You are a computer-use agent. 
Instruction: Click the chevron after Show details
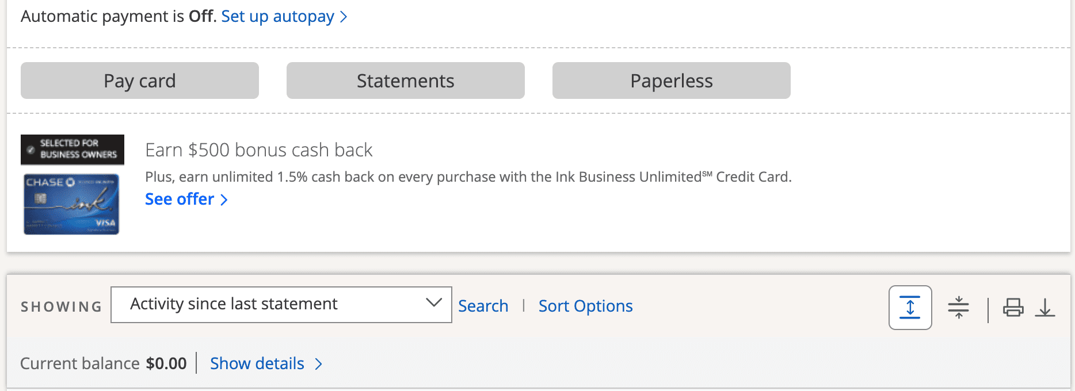[x=318, y=364]
